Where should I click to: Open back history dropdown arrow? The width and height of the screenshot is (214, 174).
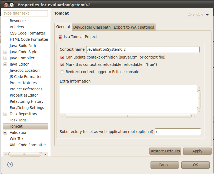pyautogui.click(x=193, y=15)
